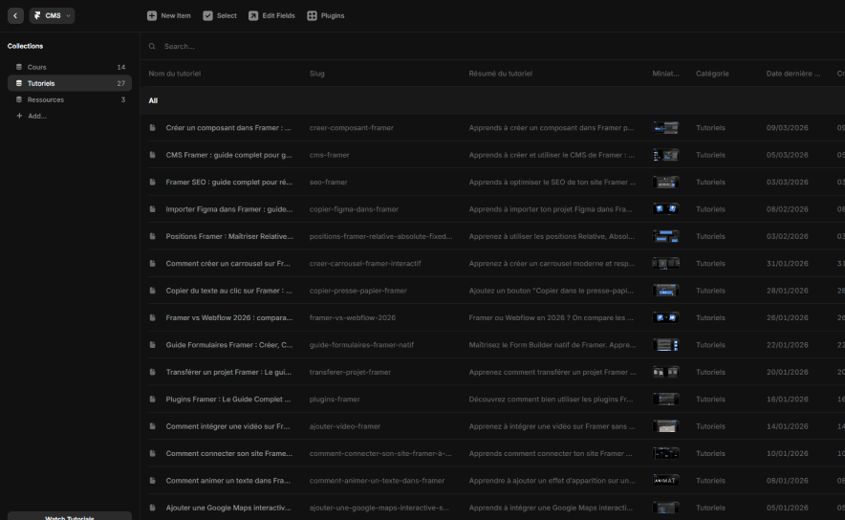Open Edit Fields from the toolbar
This screenshot has height=520, width=845.
tap(271, 15)
